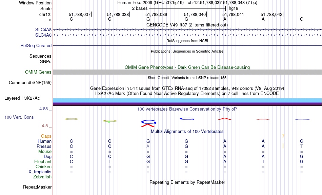The height and width of the screenshot is (195, 322).
Task: Select the Mouse alignment row label
Action: point(45,152)
